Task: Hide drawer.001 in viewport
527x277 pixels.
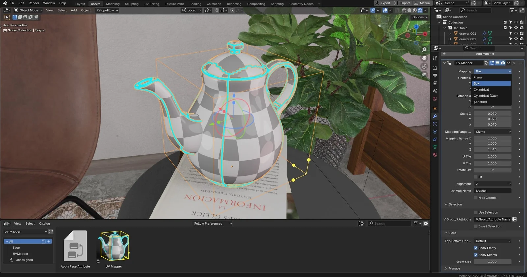Action: (x=516, y=33)
